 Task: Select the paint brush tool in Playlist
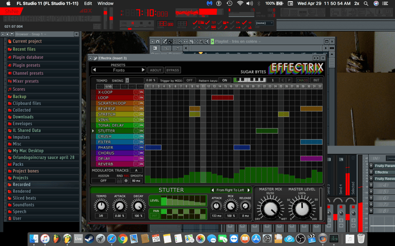pyautogui.click(x=170, y=42)
